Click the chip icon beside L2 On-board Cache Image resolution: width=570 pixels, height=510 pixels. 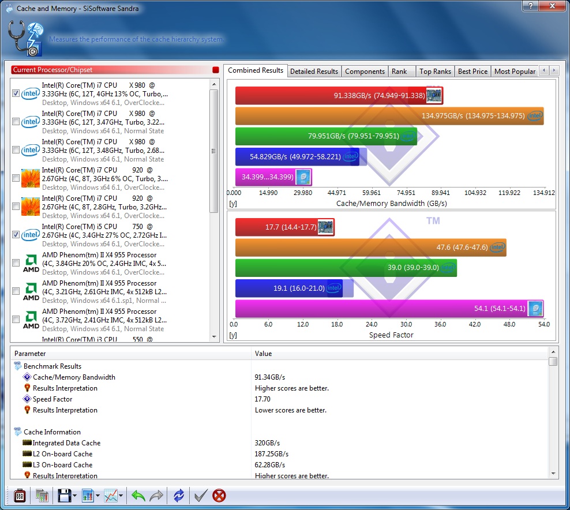[27, 453]
